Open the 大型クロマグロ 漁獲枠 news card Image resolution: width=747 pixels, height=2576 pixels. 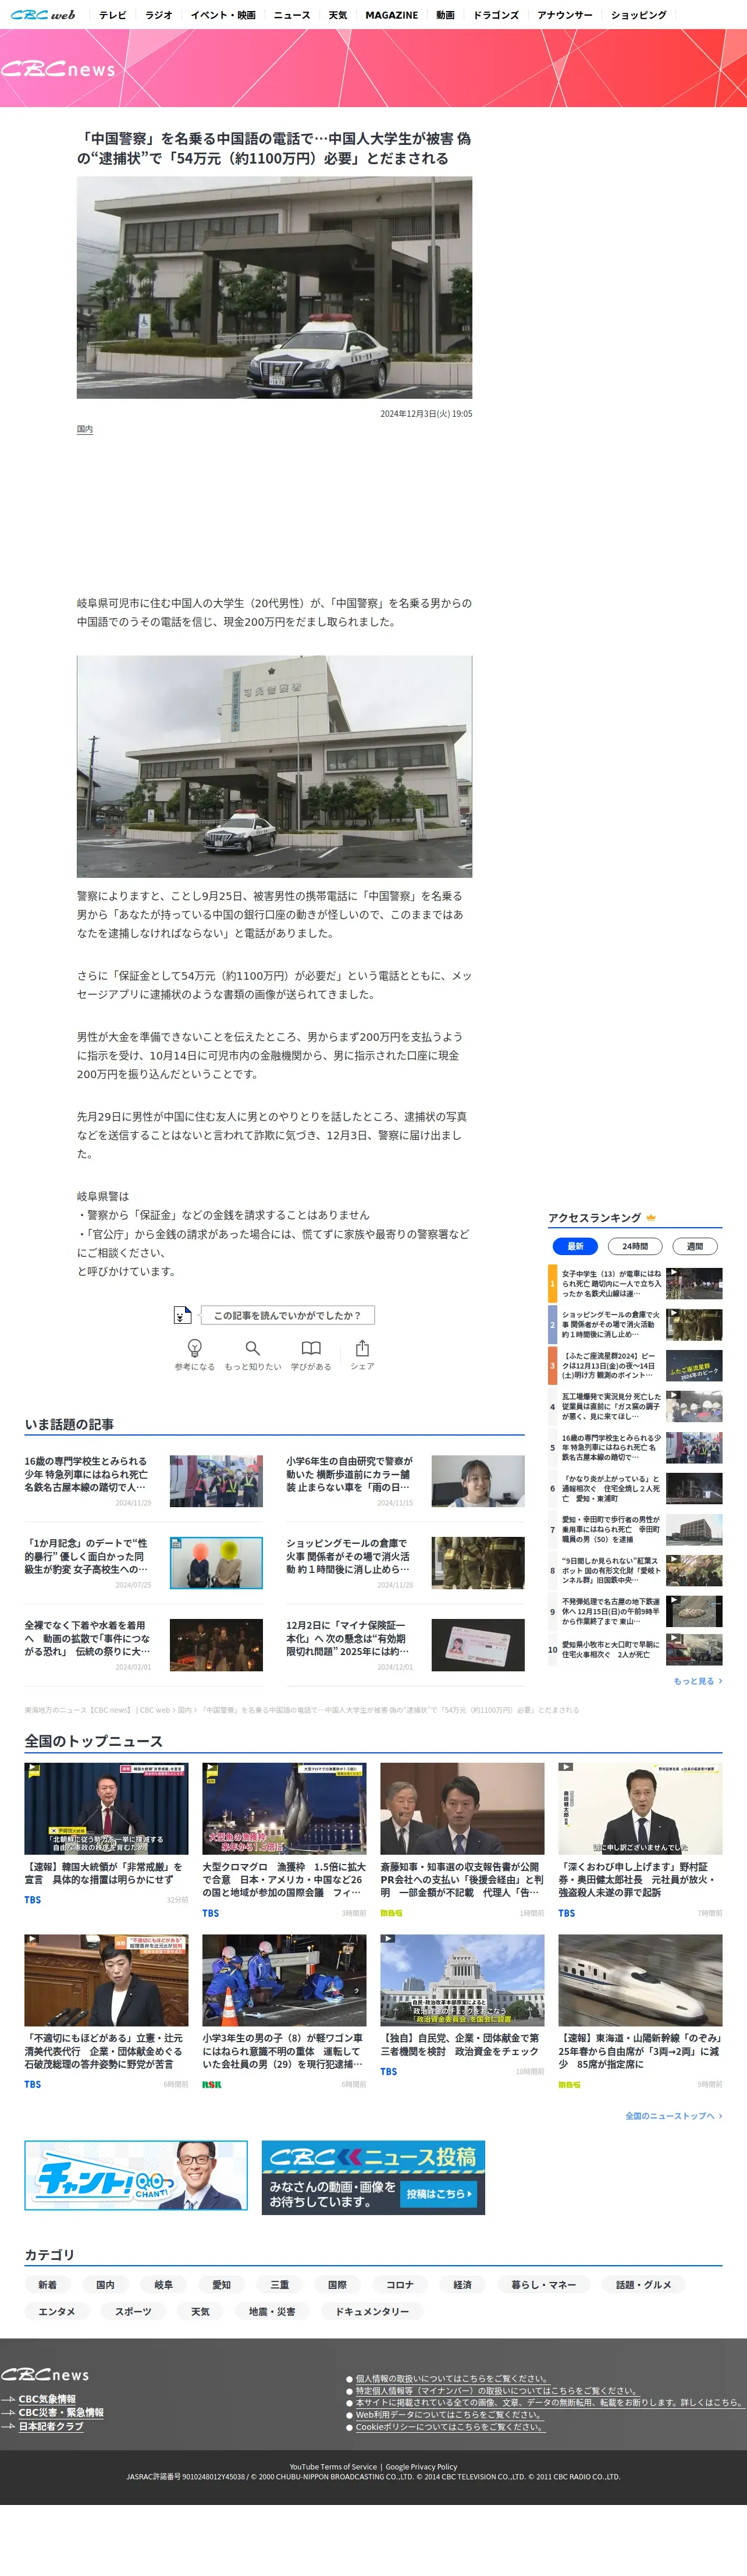tap(284, 1840)
